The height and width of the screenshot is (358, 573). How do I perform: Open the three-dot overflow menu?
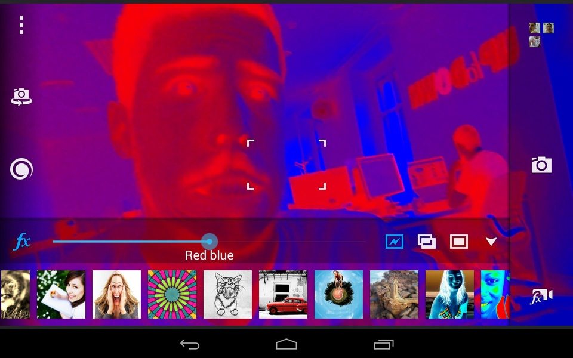tap(21, 25)
